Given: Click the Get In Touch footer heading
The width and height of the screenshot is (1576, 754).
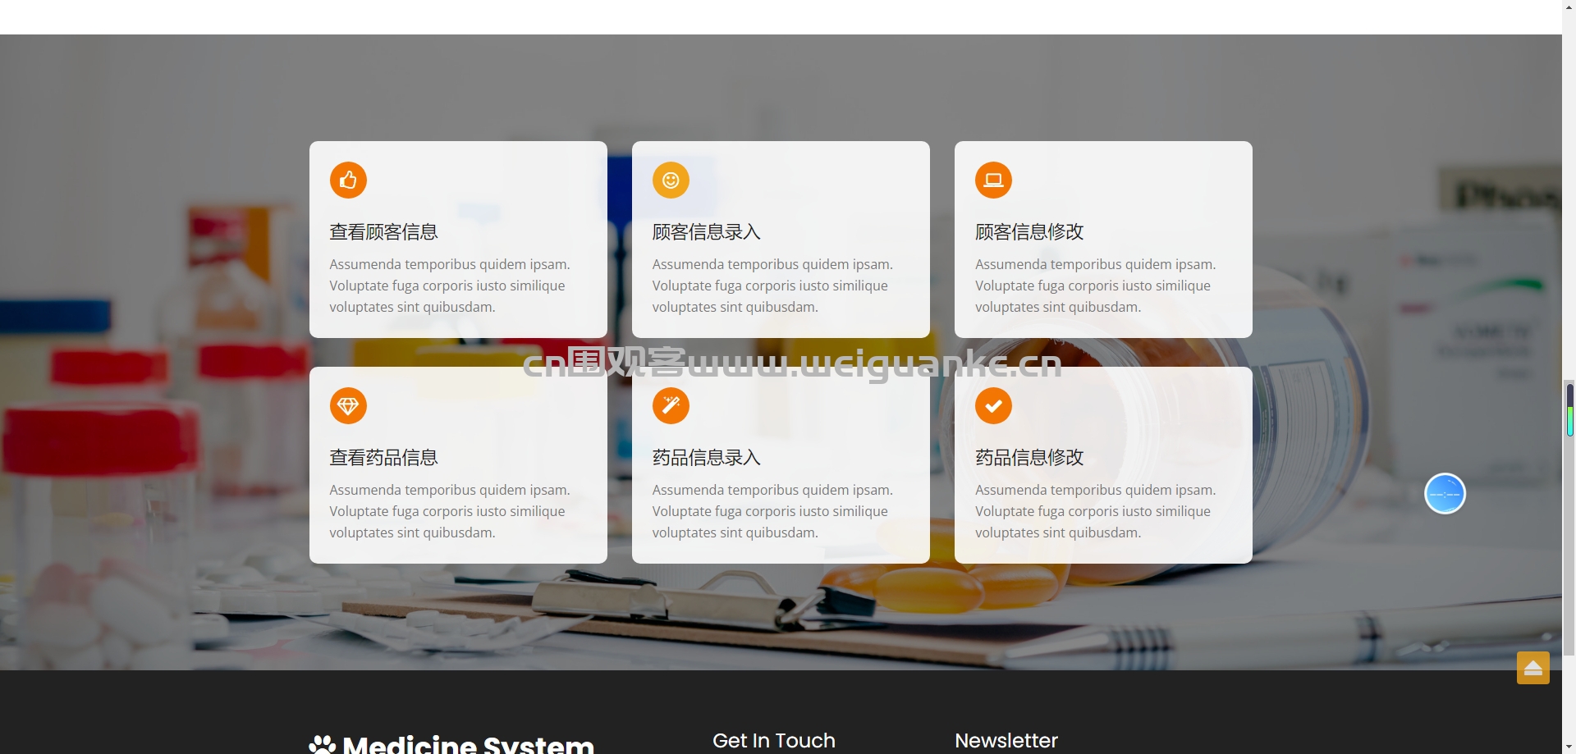Looking at the screenshot, I should coord(774,741).
